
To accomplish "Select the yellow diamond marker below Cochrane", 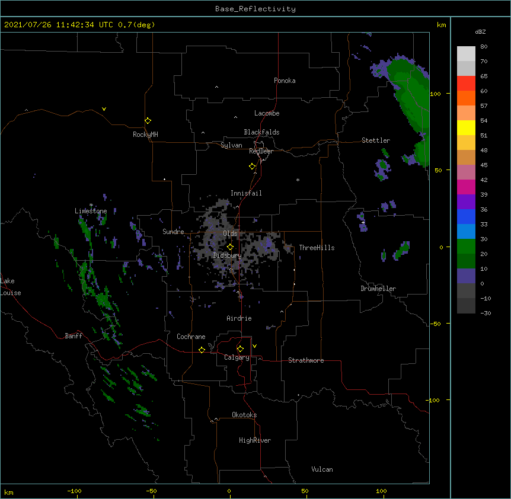I will pos(202,350).
